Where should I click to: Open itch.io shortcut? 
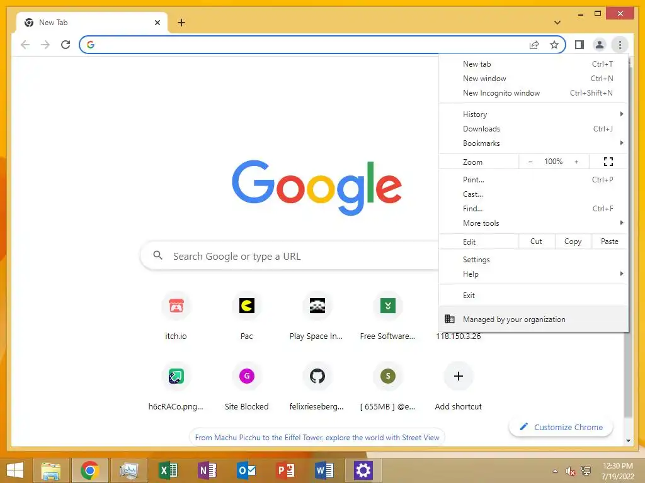[x=176, y=316]
